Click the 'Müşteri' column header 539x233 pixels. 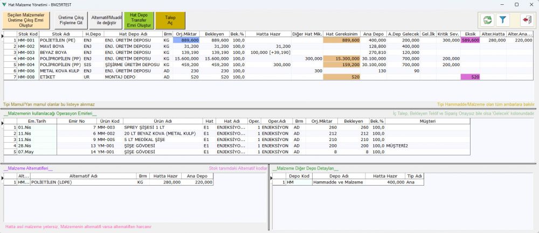point(427,121)
